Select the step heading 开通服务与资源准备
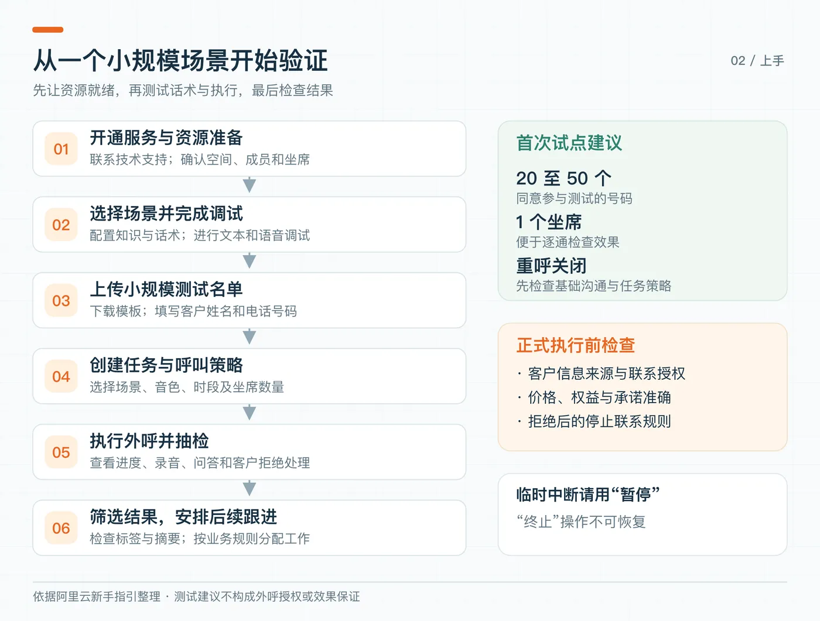820x621 pixels. click(x=166, y=138)
